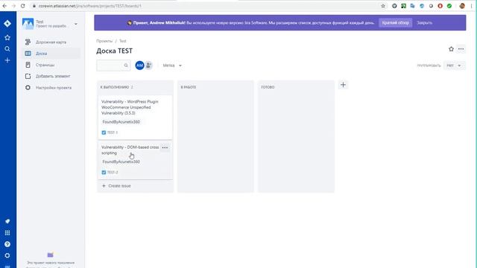Open the Страницы pages menu item

tap(51, 65)
